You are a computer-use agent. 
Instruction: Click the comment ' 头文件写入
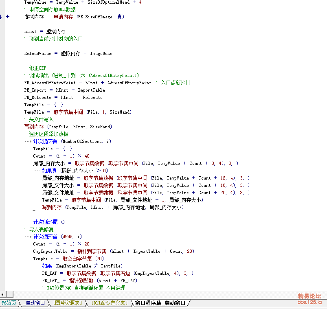click(x=39, y=119)
